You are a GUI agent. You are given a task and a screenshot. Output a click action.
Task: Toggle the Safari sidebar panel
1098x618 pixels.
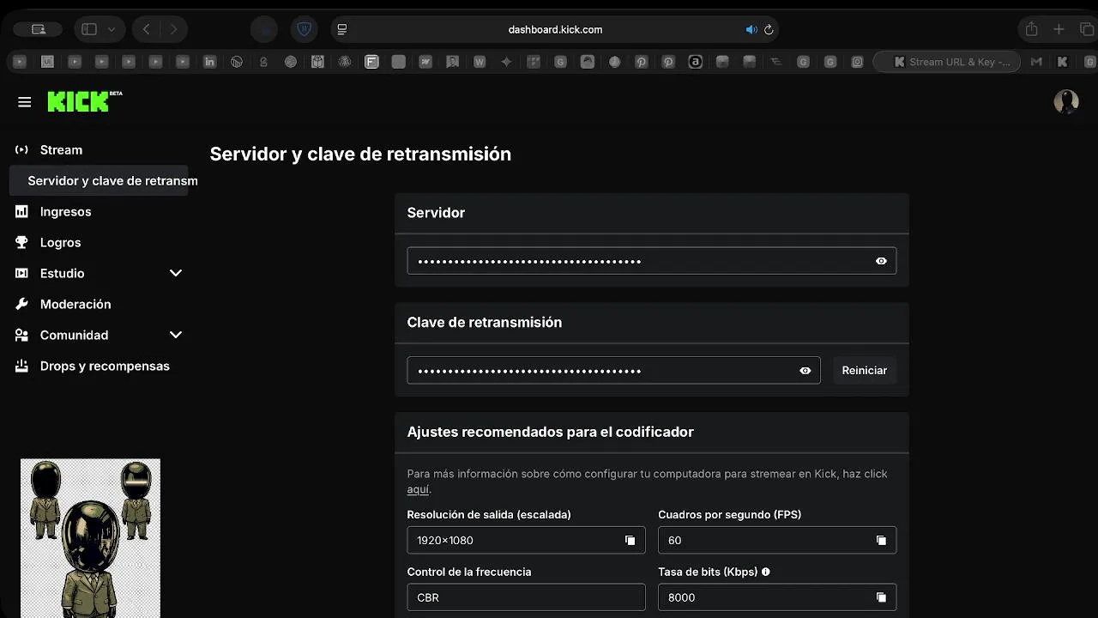pos(89,29)
